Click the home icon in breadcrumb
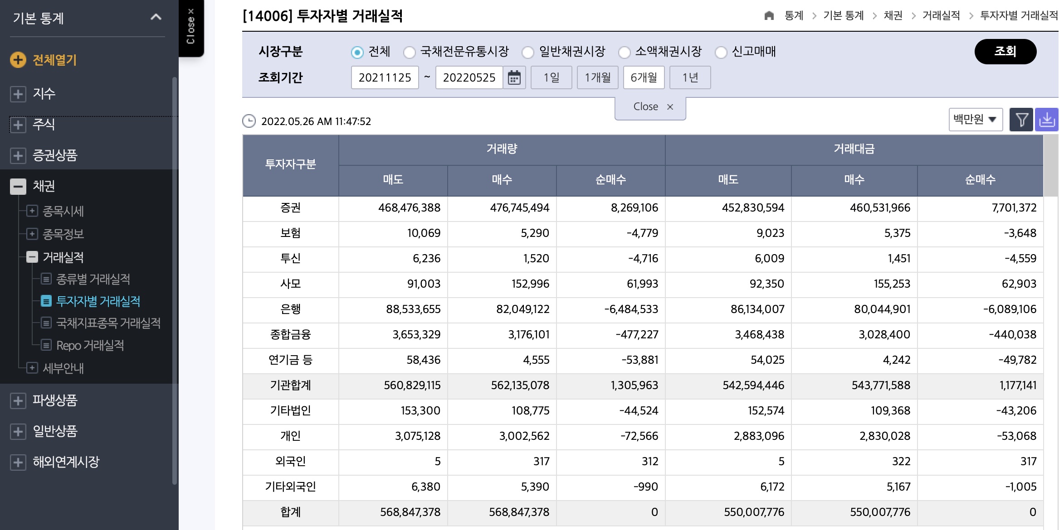The image size is (1064, 530). [769, 15]
